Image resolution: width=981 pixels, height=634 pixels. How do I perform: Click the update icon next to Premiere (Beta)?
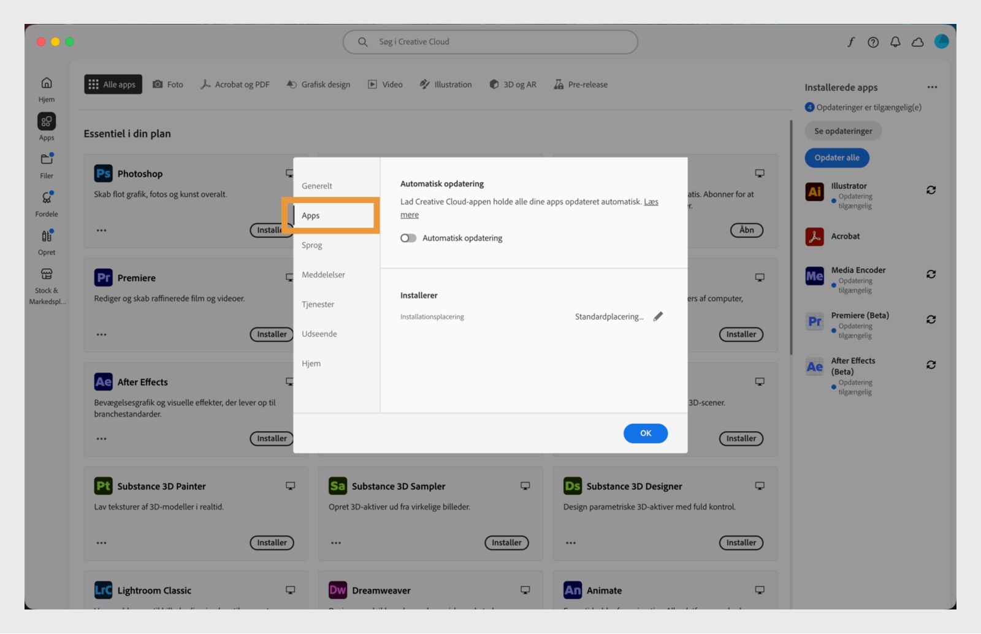pos(931,319)
